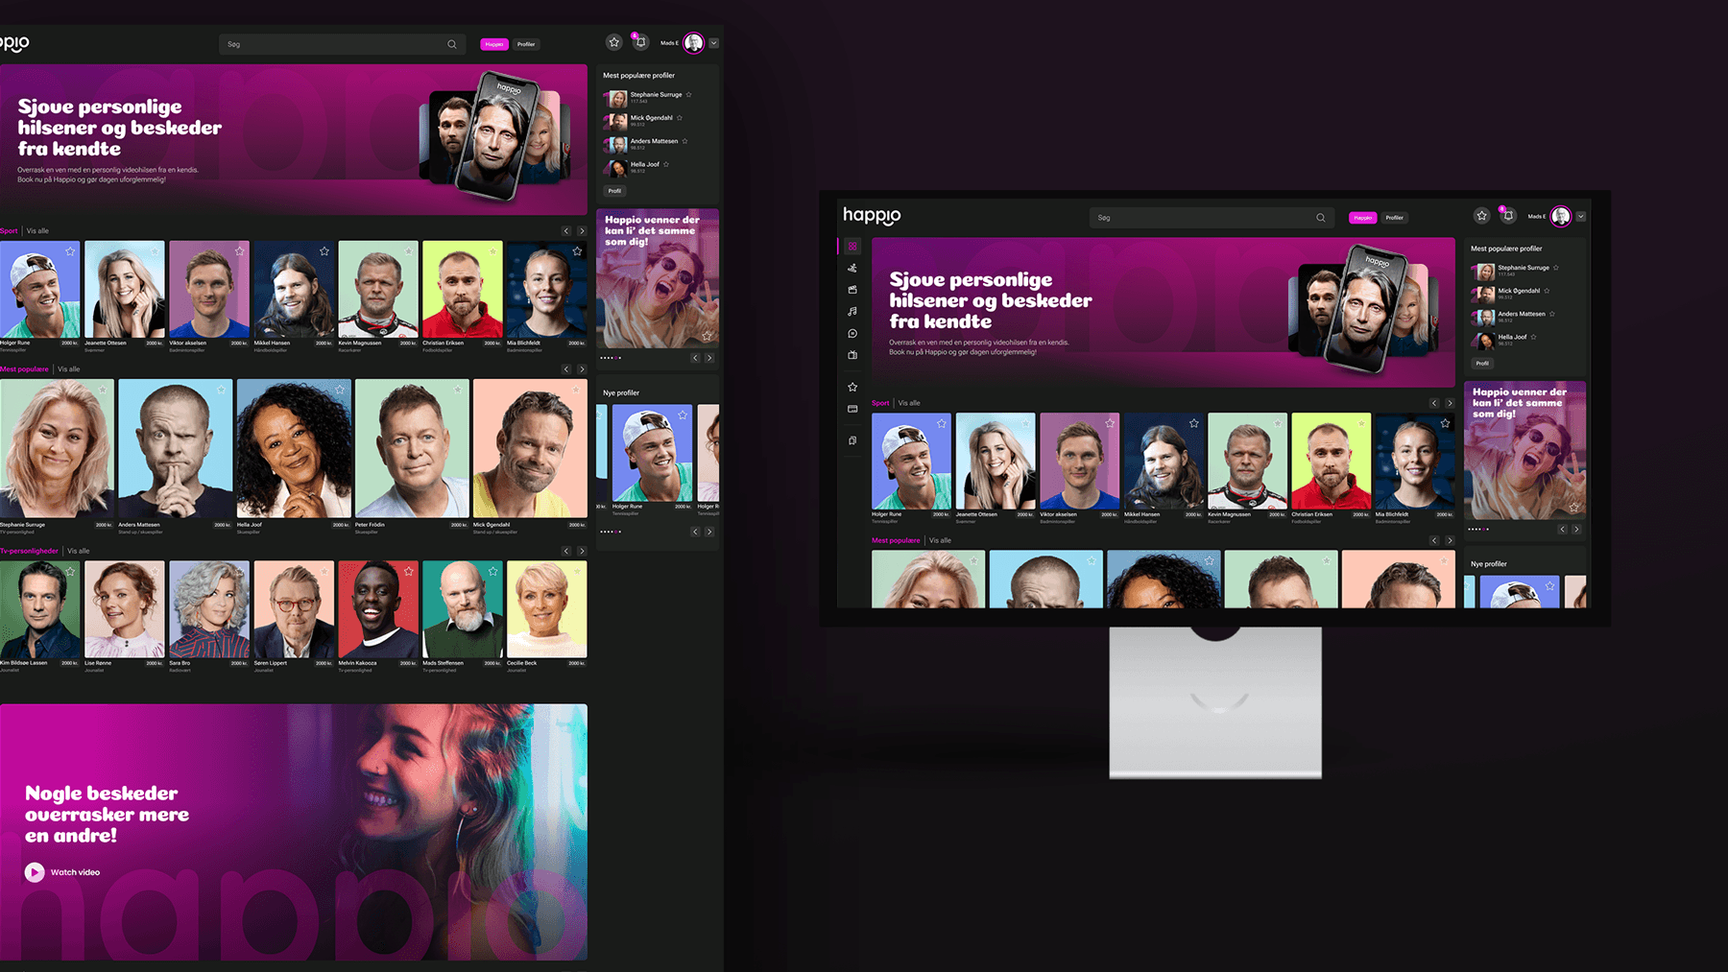Select the music note icon in monitor sidebar
This screenshot has height=972, width=1728.
[x=852, y=312]
